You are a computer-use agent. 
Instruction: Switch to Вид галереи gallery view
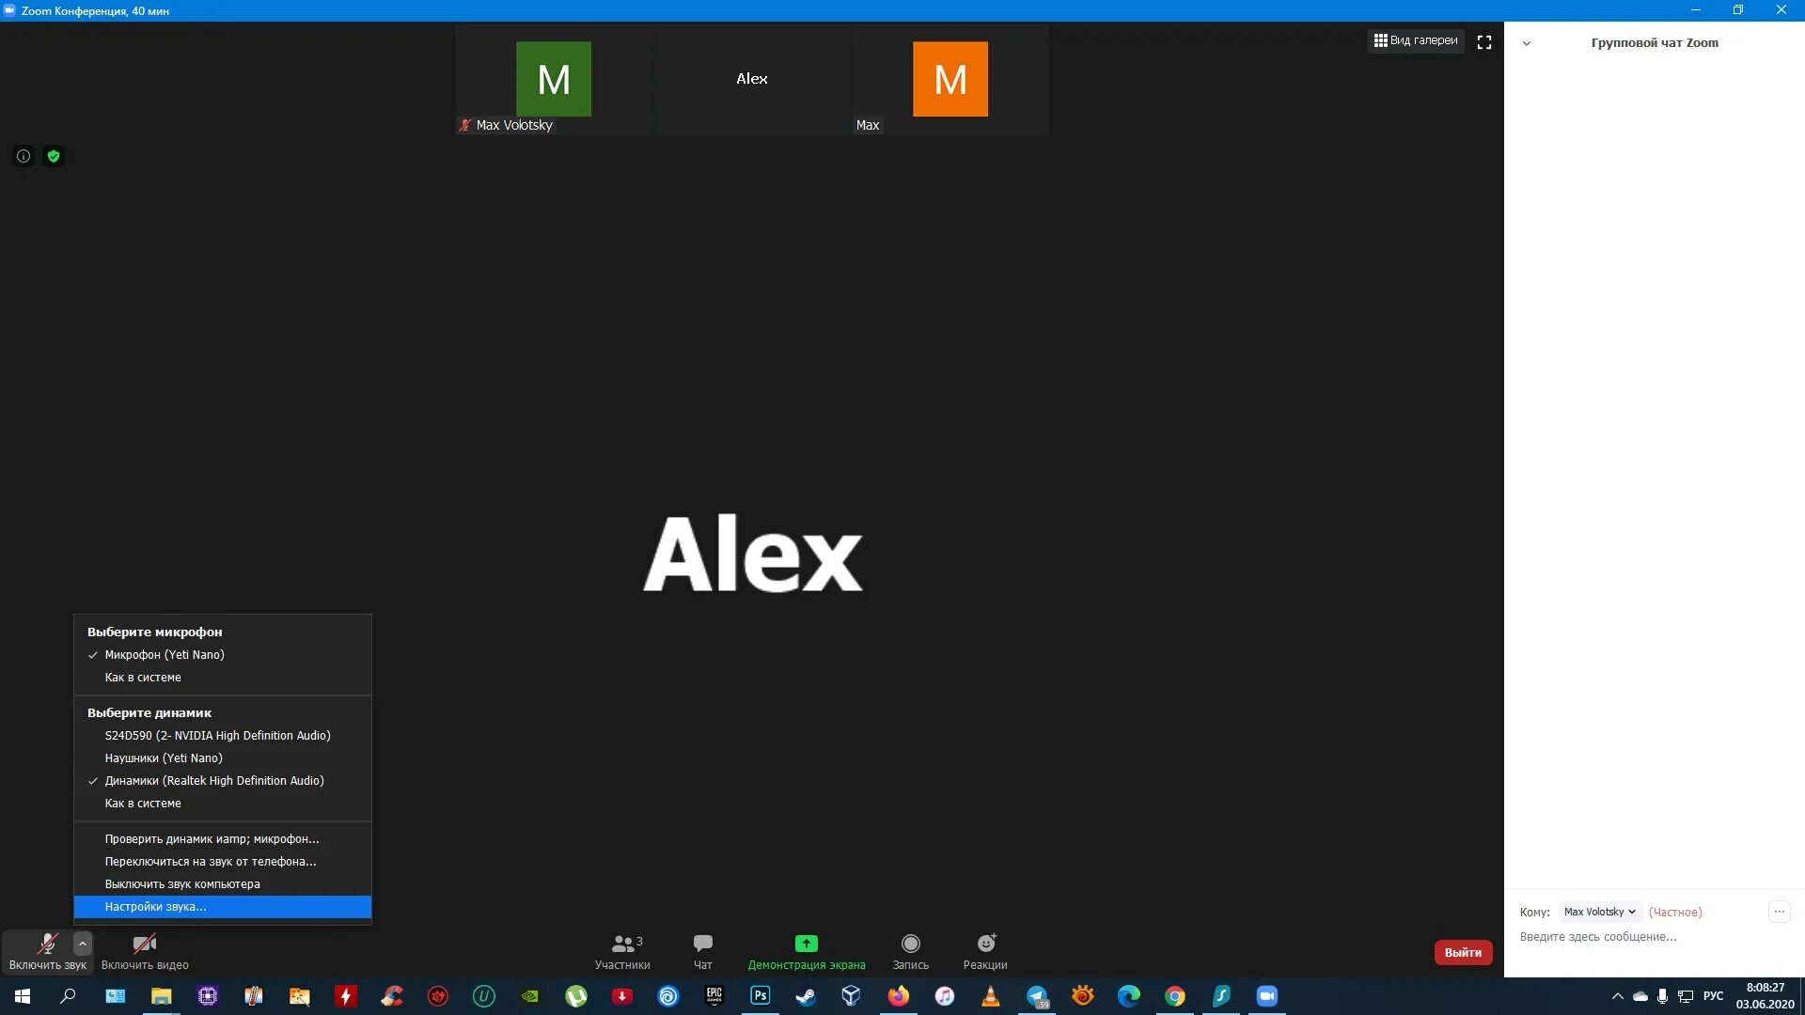[1415, 40]
